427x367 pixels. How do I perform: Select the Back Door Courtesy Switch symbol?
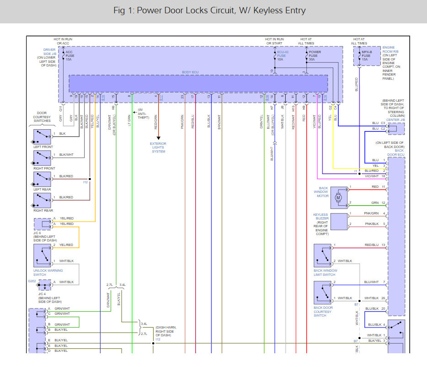323,293
